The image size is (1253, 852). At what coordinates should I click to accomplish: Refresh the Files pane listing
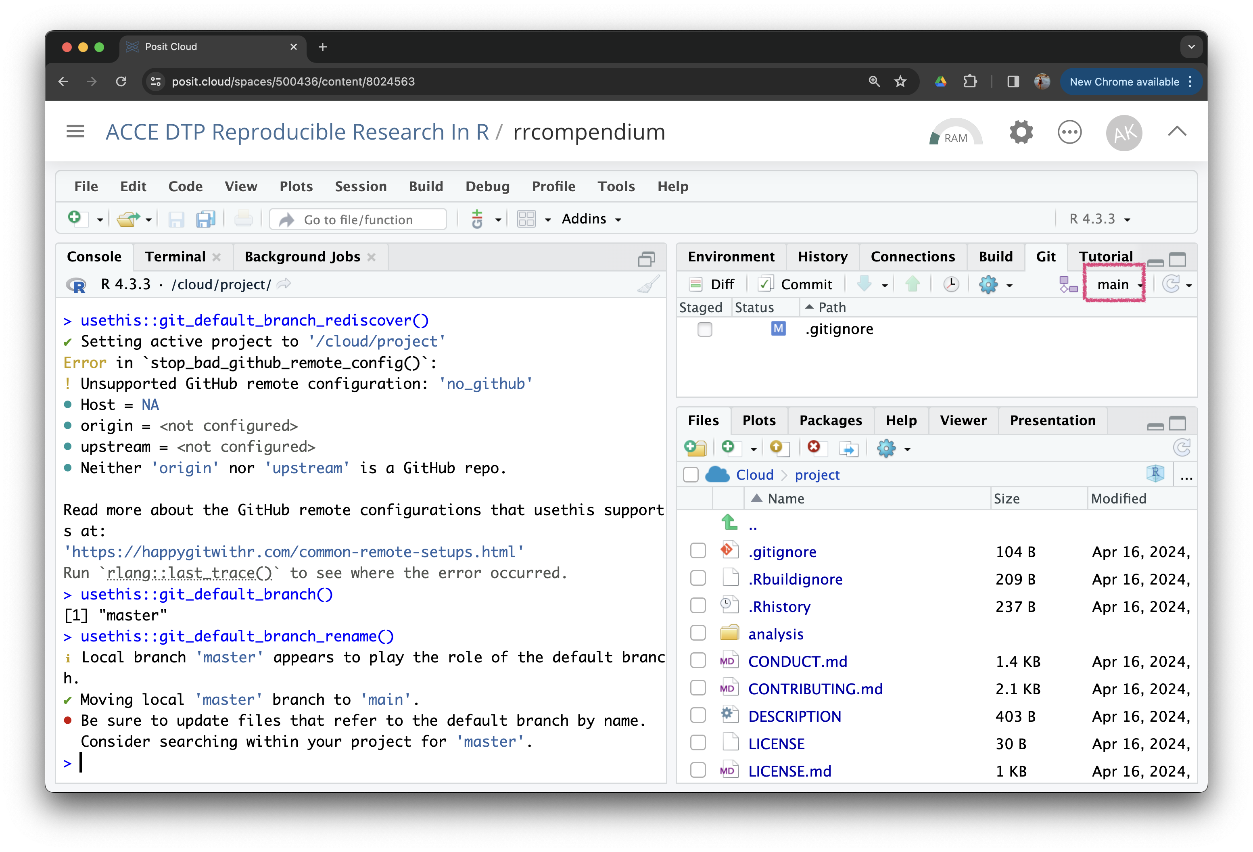pyautogui.click(x=1181, y=447)
